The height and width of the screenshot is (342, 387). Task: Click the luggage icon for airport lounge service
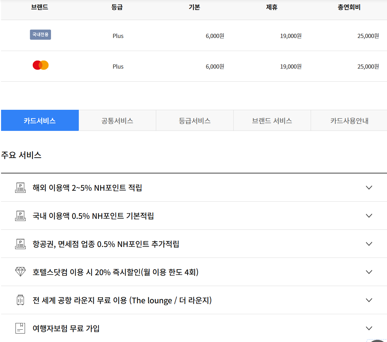coord(20,300)
